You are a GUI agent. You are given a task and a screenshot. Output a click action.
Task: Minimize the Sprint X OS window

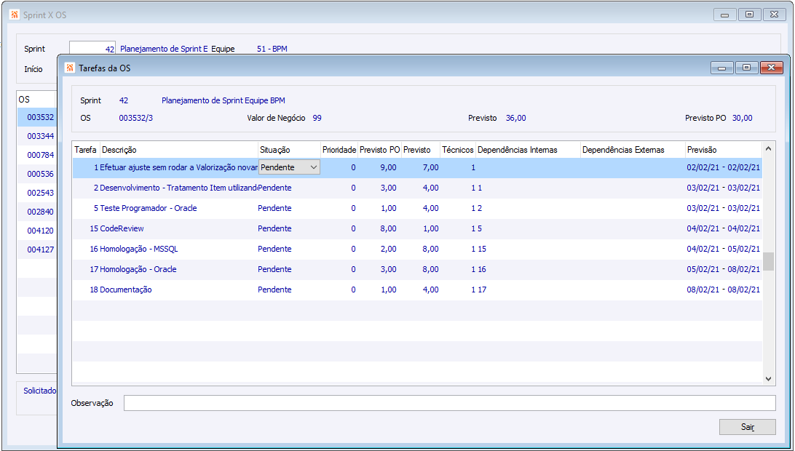[x=725, y=15]
